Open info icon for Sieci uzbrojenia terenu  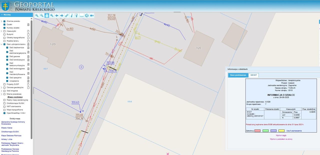[28, 44]
